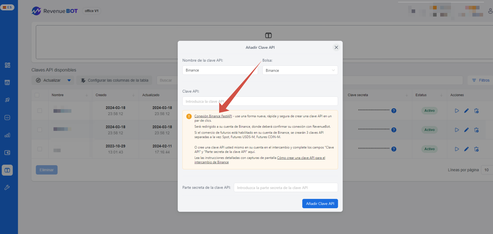
Task: Click the RevenueBOT logo
Action: 54,11
